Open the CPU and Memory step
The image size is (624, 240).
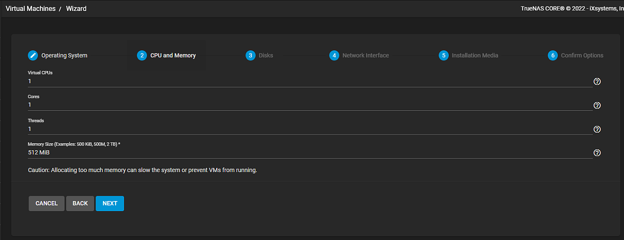tap(173, 56)
